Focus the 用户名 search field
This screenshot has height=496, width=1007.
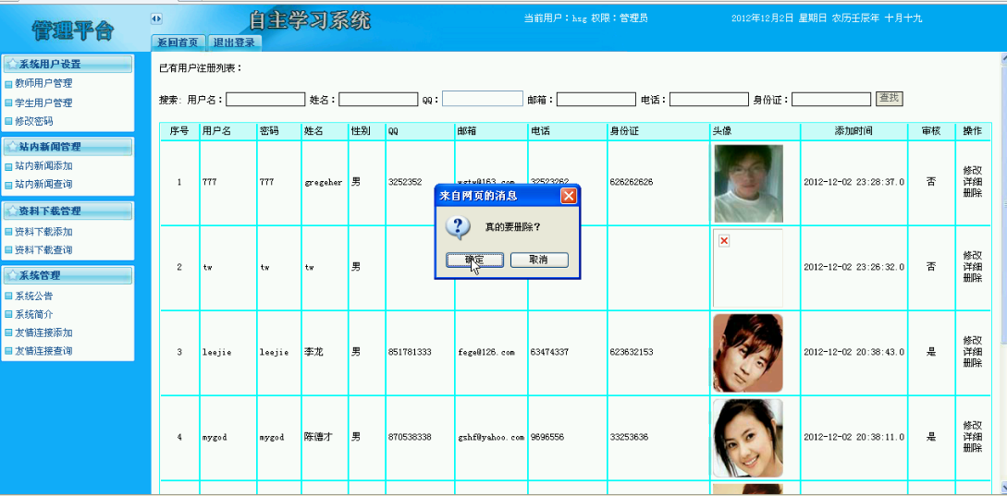(x=265, y=100)
